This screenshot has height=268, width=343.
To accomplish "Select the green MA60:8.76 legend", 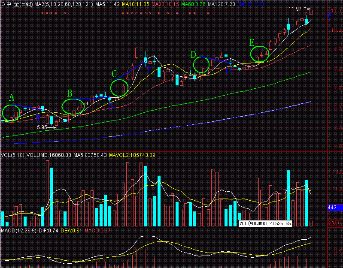I will (194, 4).
